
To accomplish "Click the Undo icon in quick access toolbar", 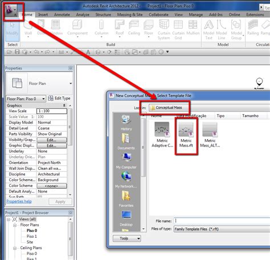I will click(36, 52).
